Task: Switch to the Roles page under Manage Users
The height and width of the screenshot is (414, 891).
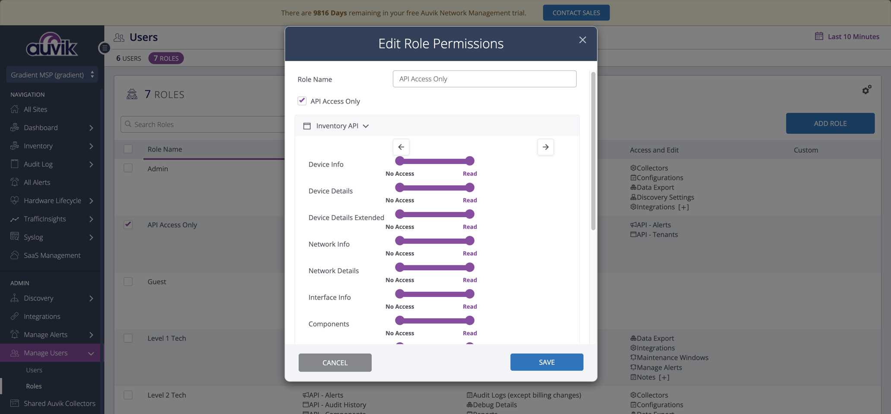Action: (34, 386)
